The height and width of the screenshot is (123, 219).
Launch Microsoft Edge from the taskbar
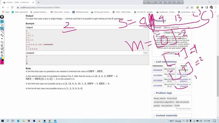click(18, 121)
